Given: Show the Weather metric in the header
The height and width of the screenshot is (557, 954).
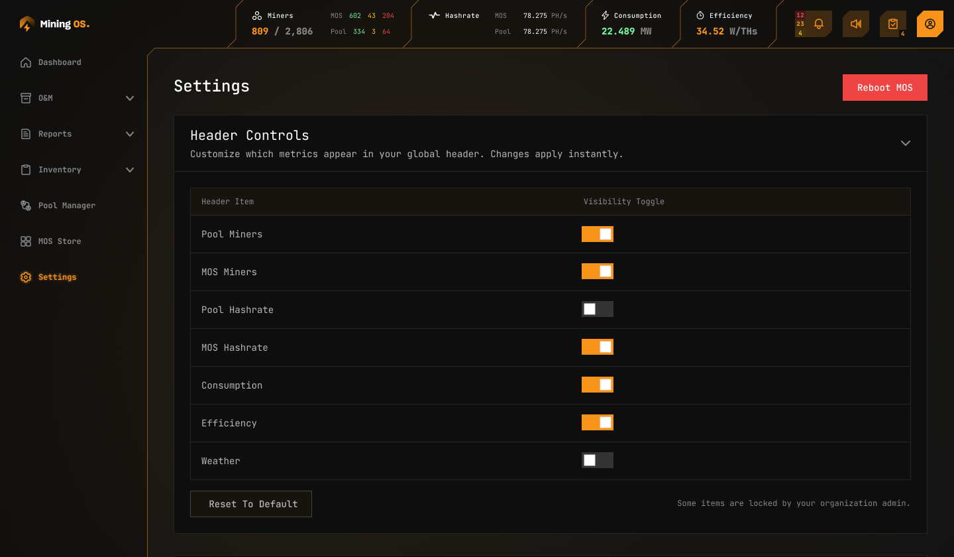Looking at the screenshot, I should point(597,460).
